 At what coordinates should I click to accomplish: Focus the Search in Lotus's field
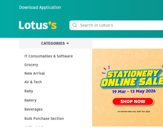pos(116,25)
